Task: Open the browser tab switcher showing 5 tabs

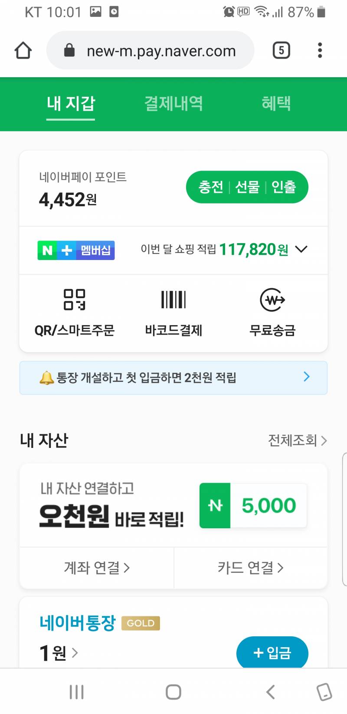Action: [x=281, y=50]
